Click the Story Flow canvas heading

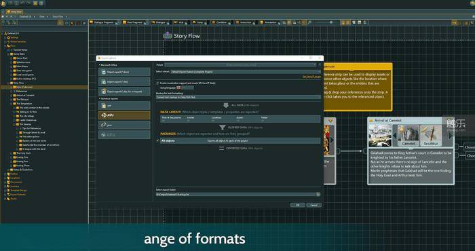tap(187, 36)
